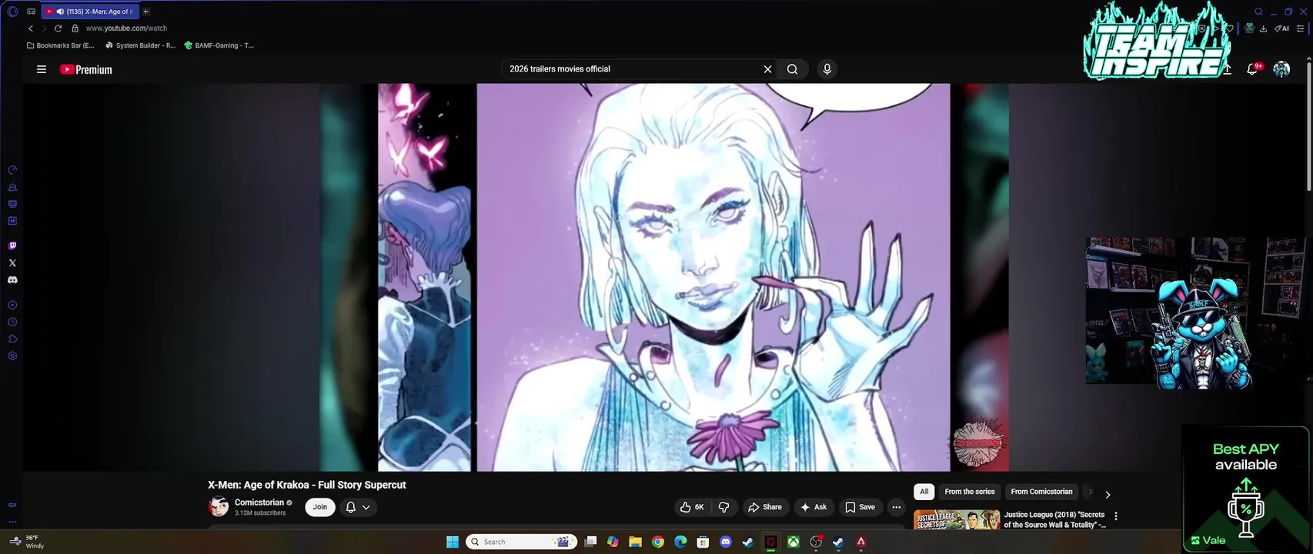
Task: Open Justice League (2018) video title
Action: [x=1054, y=519]
